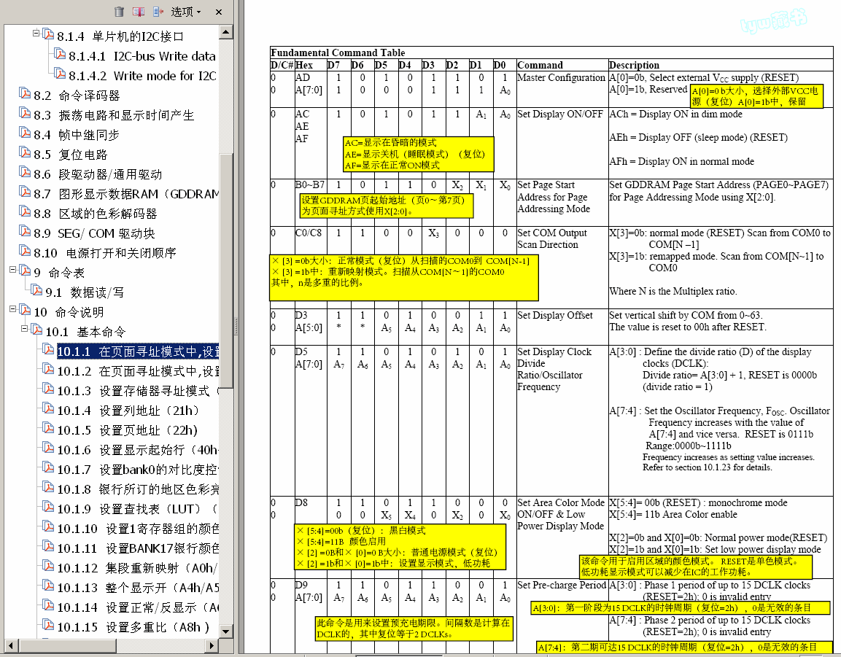
Task: Open the 选项 options dropdown
Action: point(186,12)
